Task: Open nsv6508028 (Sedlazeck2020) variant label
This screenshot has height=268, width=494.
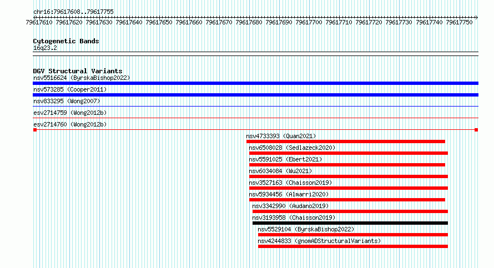Action: point(292,148)
